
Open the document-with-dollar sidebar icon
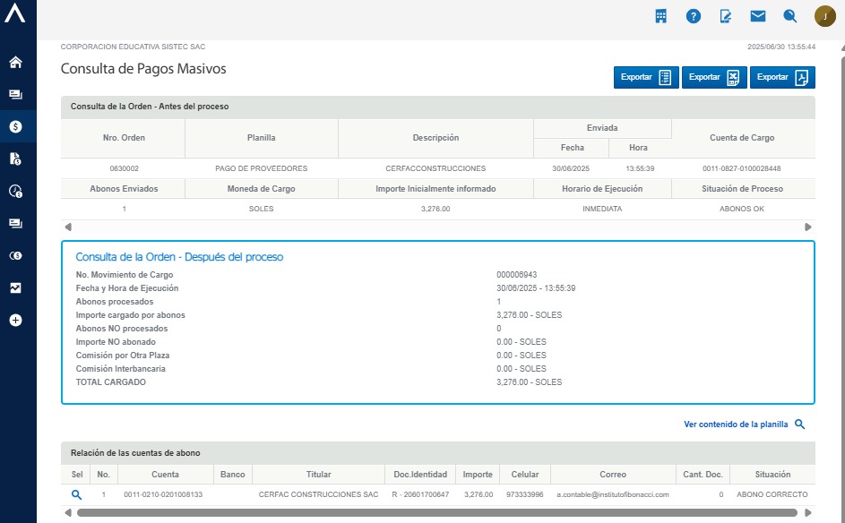click(15, 159)
